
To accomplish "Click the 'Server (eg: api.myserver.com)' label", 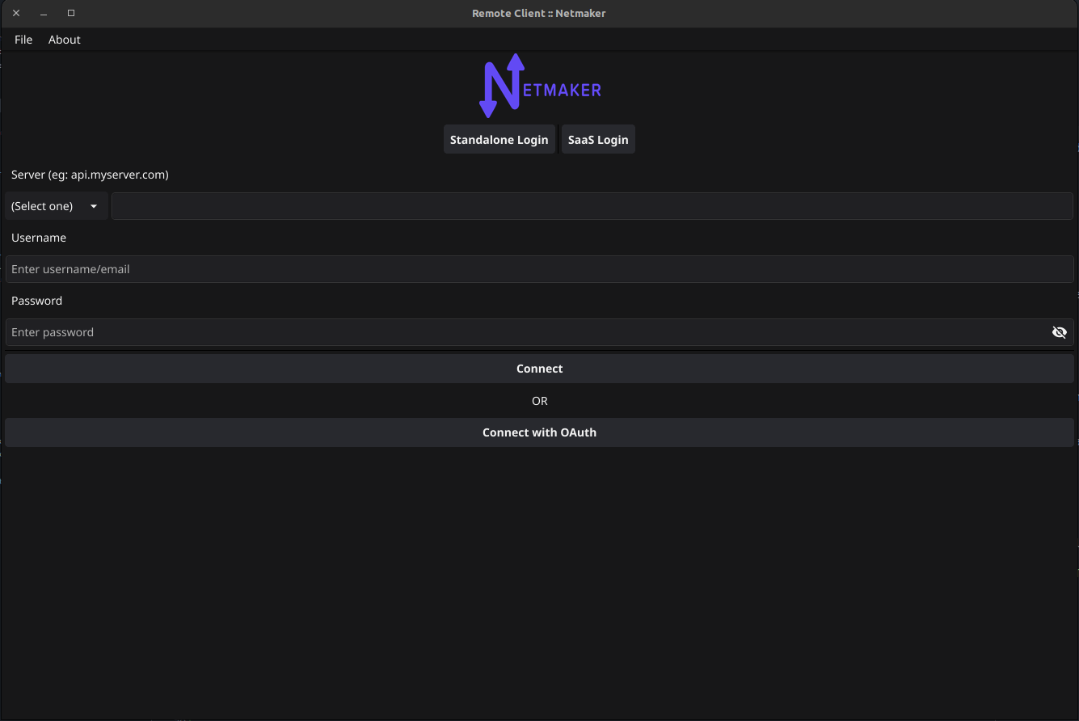I will pyautogui.click(x=90, y=175).
